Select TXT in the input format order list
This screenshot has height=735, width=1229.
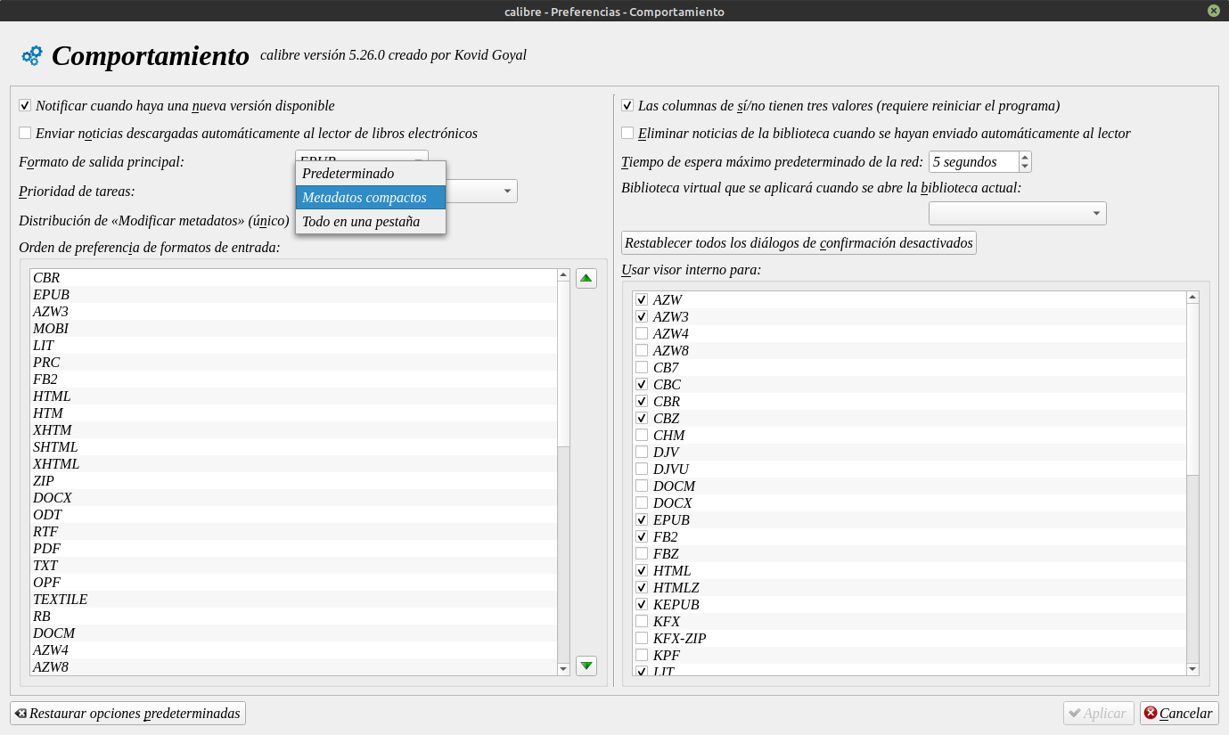click(x=293, y=566)
